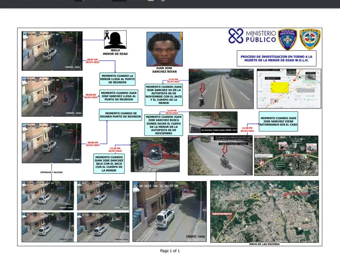Viewport: 340px width, 257px height.
Task: Click the large 12:26:12 PM Frente Casa camera frame
Action: (x=169, y=211)
